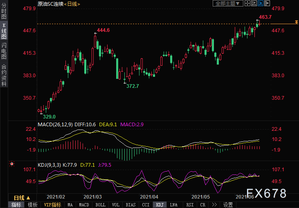Screen dimensions: 299x208
Task: Click the MACD:2.9 value
Action: (132, 125)
